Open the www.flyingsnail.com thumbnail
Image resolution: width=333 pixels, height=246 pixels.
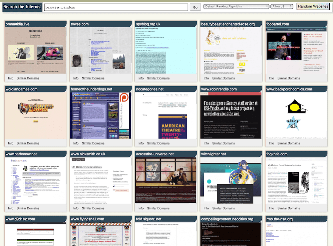point(101,234)
